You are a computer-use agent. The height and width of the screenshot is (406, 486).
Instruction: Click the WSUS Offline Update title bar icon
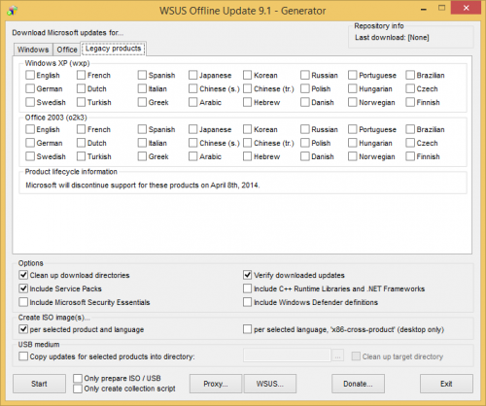[12, 11]
